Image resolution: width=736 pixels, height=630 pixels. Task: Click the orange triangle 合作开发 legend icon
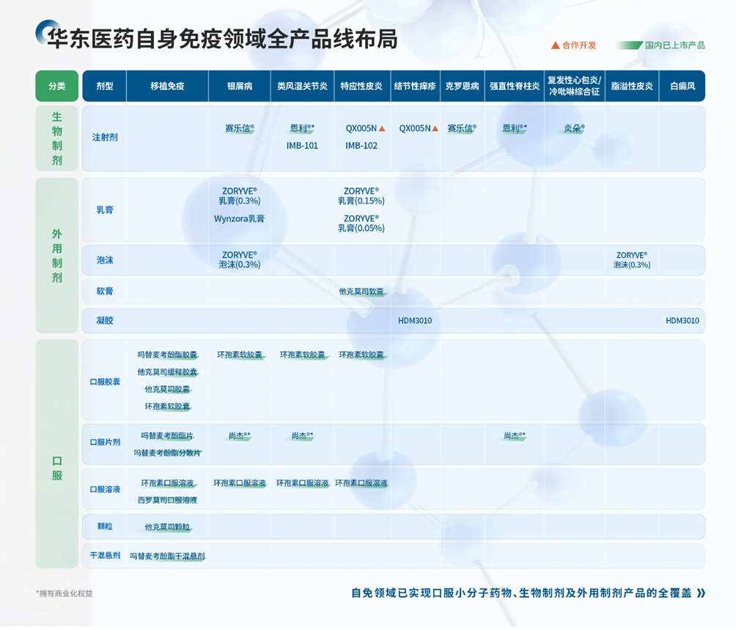point(555,44)
